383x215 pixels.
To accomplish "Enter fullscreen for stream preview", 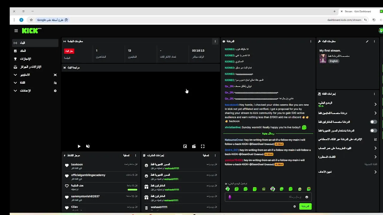I will (203, 146).
